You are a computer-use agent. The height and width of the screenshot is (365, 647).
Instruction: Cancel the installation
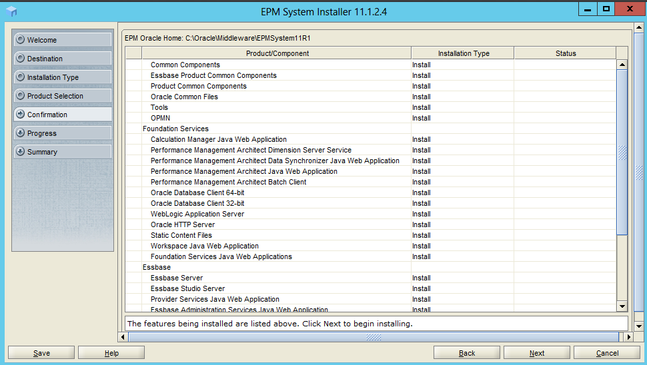click(607, 352)
